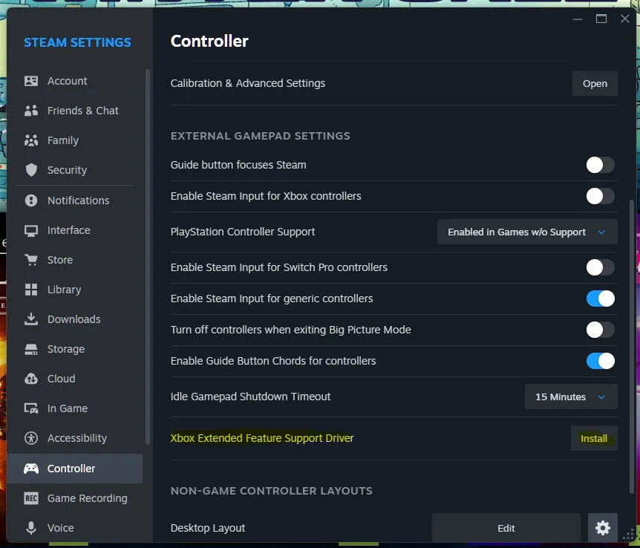Screen dimensions: 640x548
Task: Select the Security shield icon
Action: pyautogui.click(x=31, y=170)
